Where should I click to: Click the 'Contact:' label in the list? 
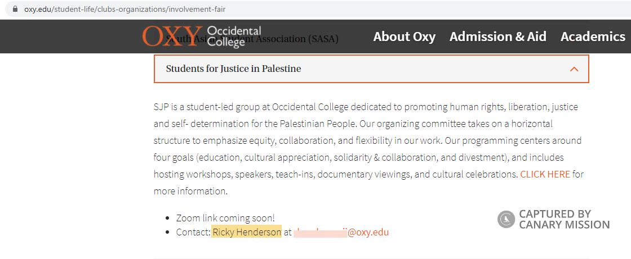click(193, 232)
